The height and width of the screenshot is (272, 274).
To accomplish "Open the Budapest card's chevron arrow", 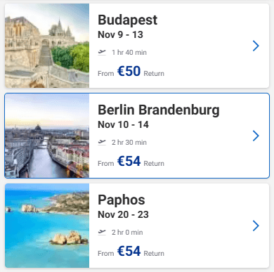I will [x=256, y=46].
